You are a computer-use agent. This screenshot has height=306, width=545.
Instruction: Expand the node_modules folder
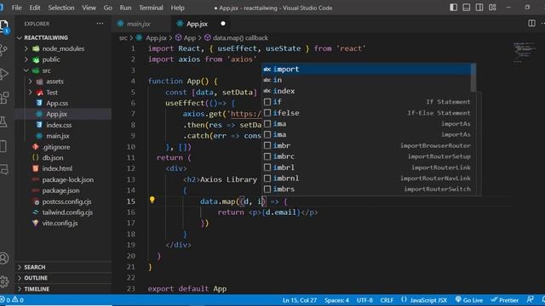click(63, 48)
